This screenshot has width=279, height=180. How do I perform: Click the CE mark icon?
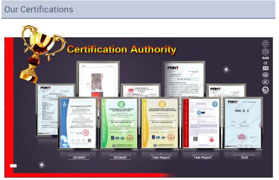[x=265, y=63]
